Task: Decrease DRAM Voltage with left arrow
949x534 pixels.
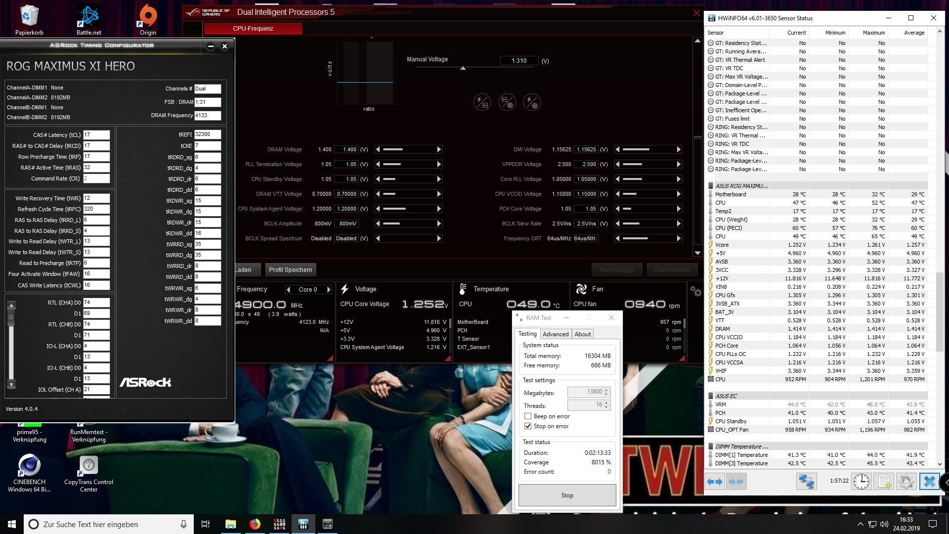Action: 378,149
